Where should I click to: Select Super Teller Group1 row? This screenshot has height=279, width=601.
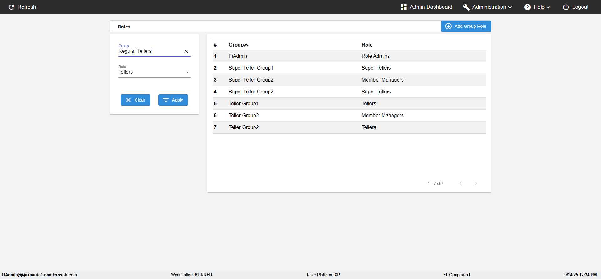coord(349,68)
